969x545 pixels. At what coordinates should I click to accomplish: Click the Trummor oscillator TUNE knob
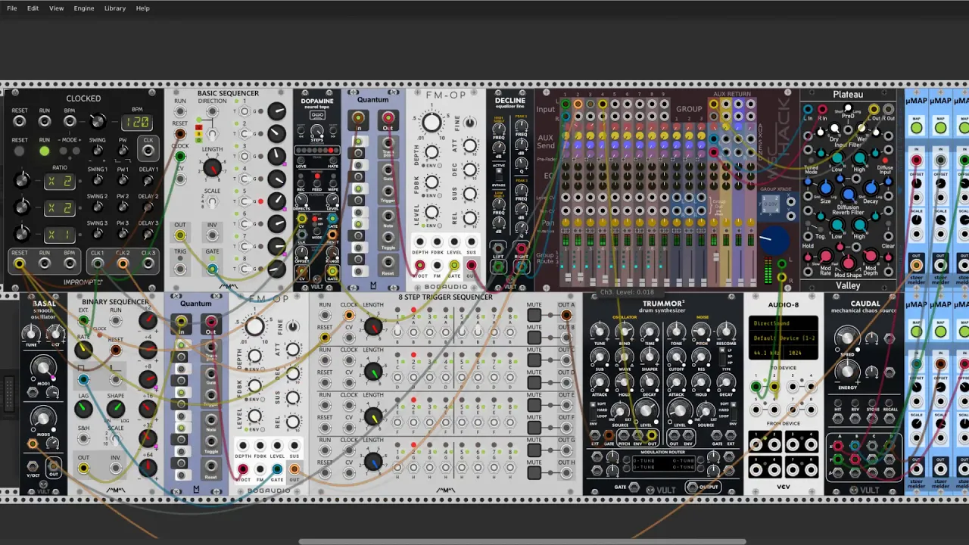click(x=600, y=332)
